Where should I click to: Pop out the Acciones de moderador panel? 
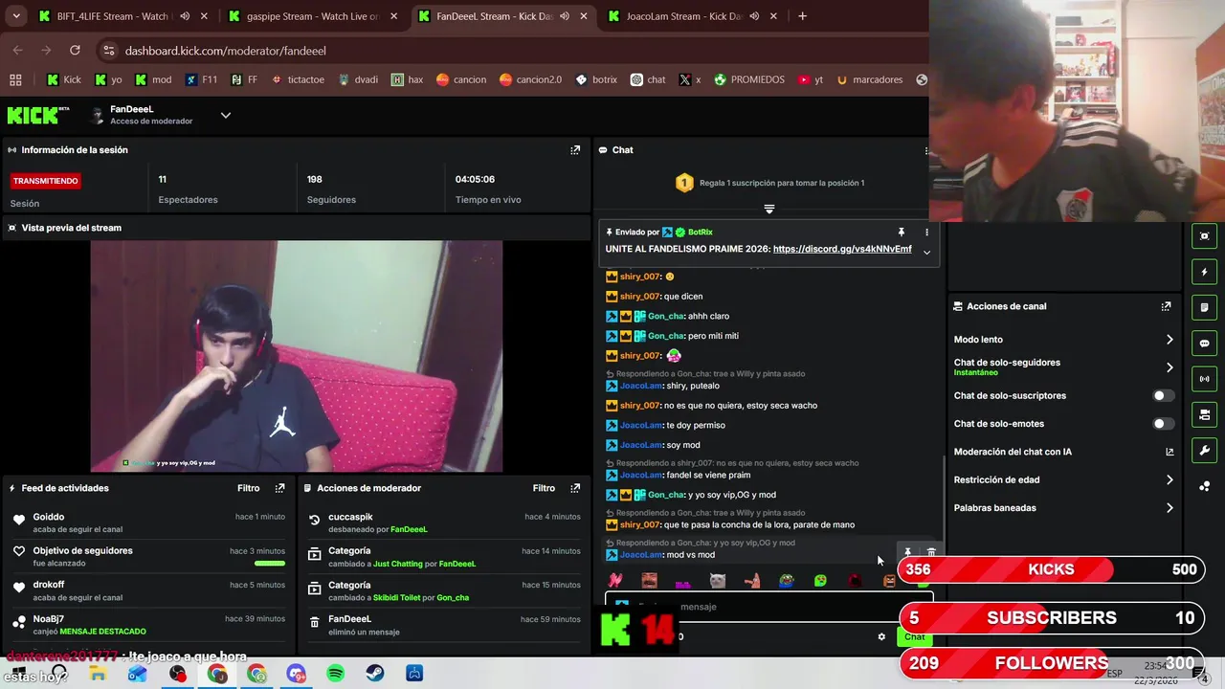pos(575,488)
